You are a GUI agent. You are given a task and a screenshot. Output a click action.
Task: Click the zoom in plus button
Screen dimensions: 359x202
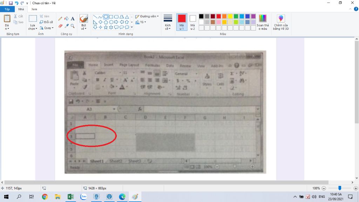(355, 188)
